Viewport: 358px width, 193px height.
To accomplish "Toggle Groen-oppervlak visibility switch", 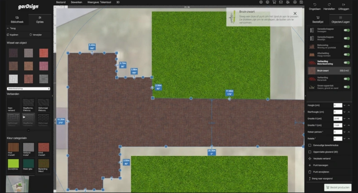I will (347, 87).
